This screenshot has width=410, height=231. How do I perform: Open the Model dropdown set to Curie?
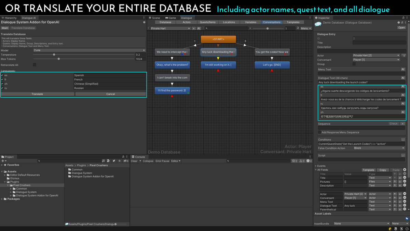coord(89,50)
